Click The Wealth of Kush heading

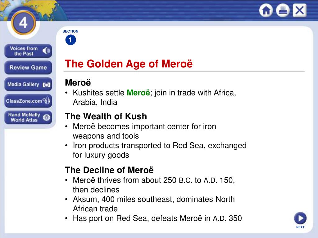(x=106, y=117)
